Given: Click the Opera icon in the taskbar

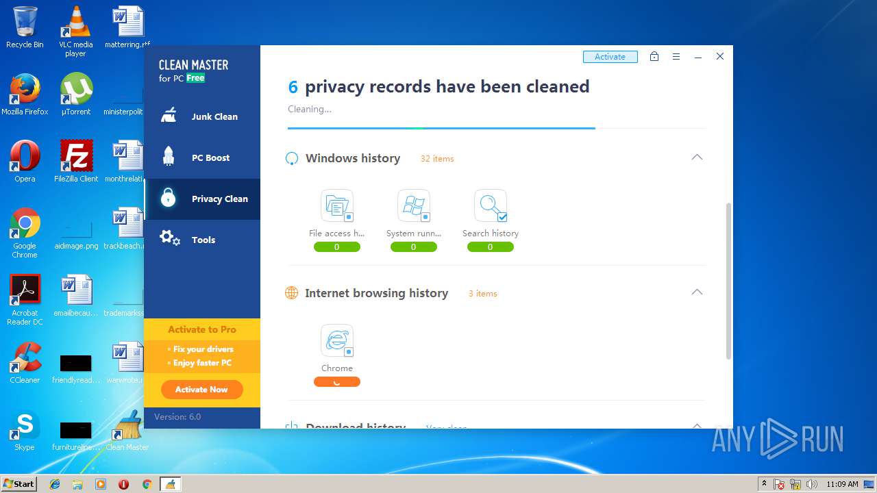Looking at the screenshot, I should 124,484.
